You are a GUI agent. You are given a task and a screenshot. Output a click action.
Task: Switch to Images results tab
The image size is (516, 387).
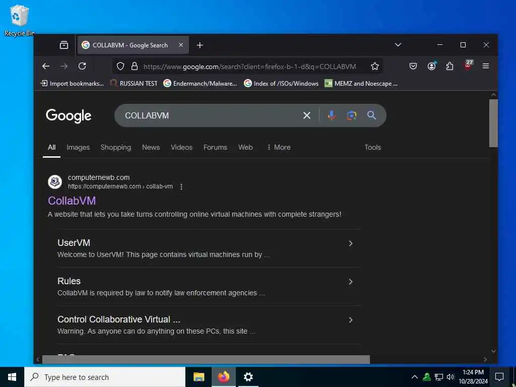tap(78, 148)
